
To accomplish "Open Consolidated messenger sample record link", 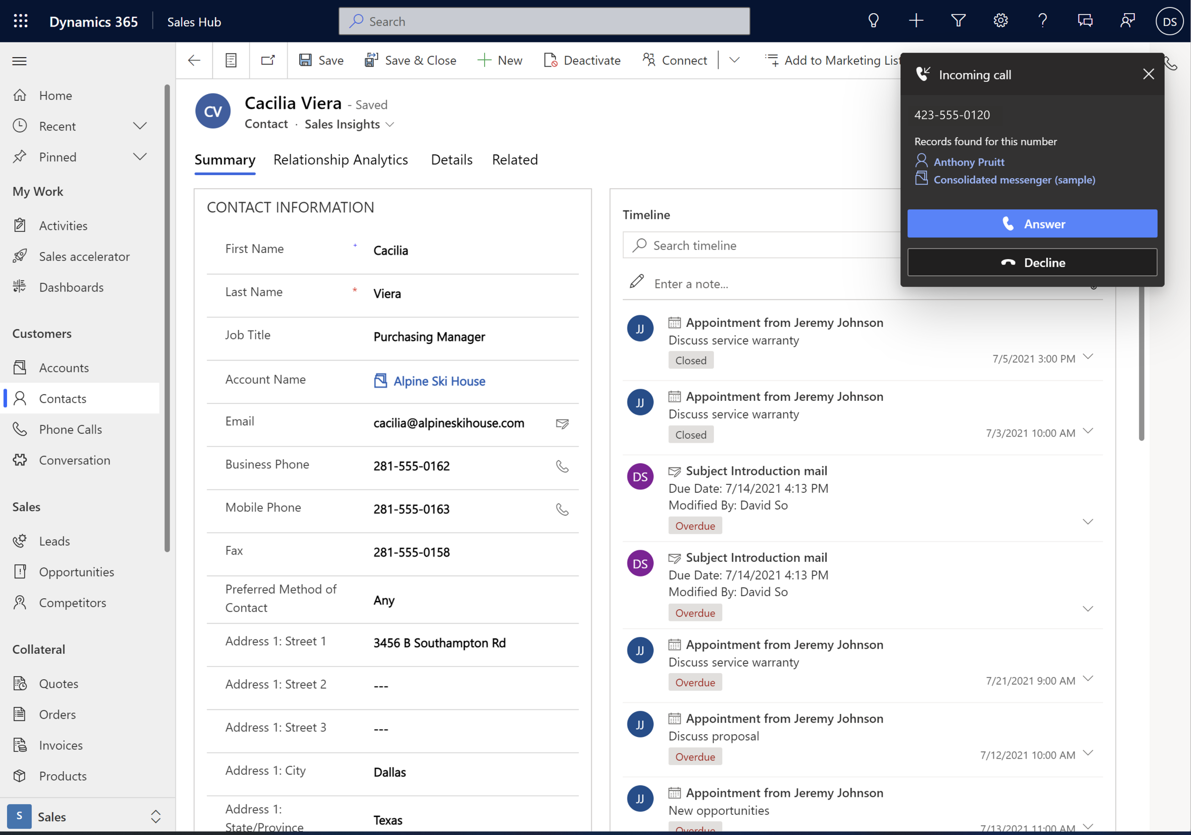I will point(1014,179).
